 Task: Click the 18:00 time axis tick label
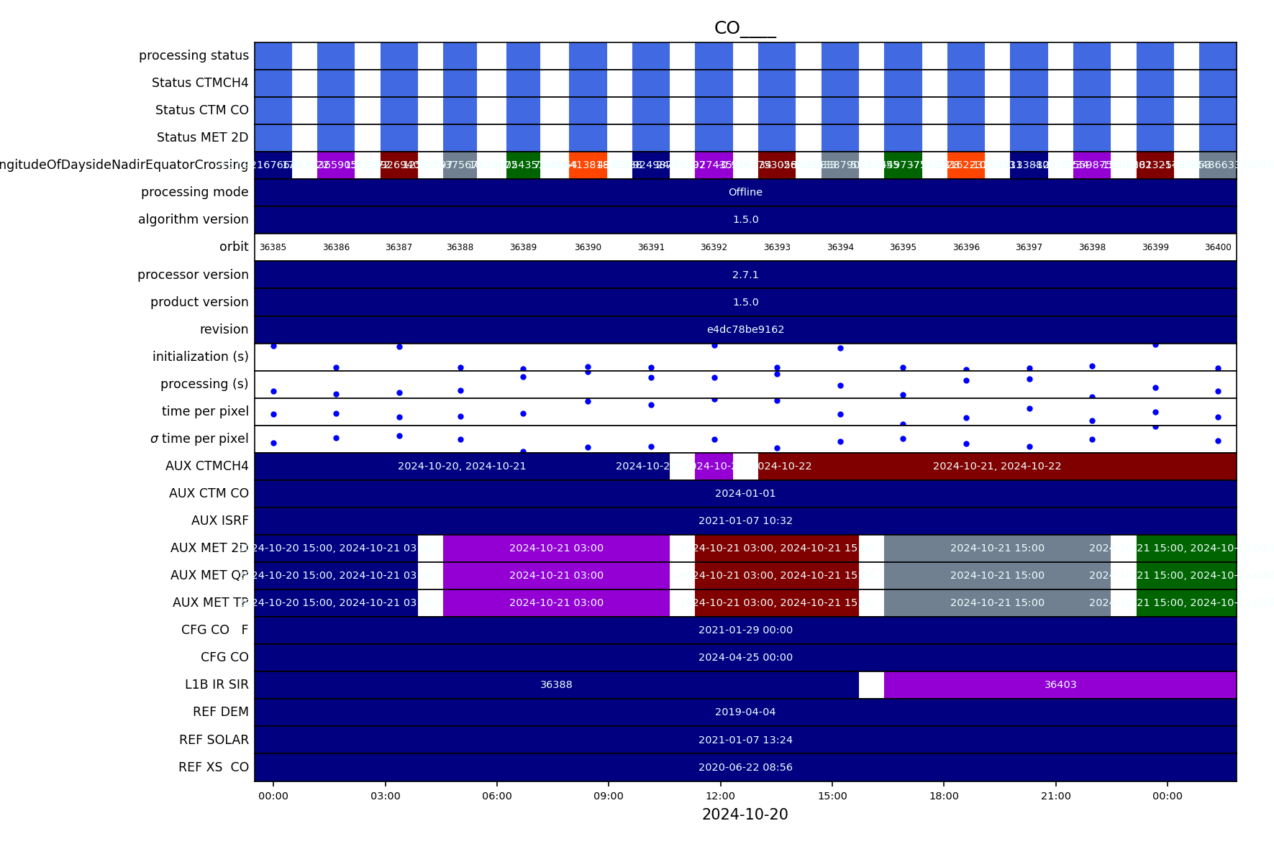point(944,796)
